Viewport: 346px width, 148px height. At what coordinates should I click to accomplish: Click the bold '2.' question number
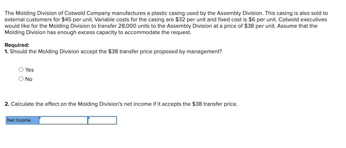(7, 104)
